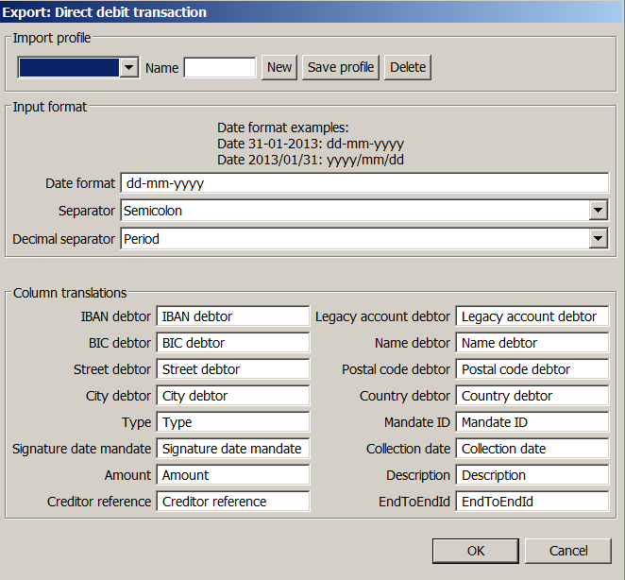The height and width of the screenshot is (580, 625).
Task: Click the Country debtor translation field
Action: (532, 396)
